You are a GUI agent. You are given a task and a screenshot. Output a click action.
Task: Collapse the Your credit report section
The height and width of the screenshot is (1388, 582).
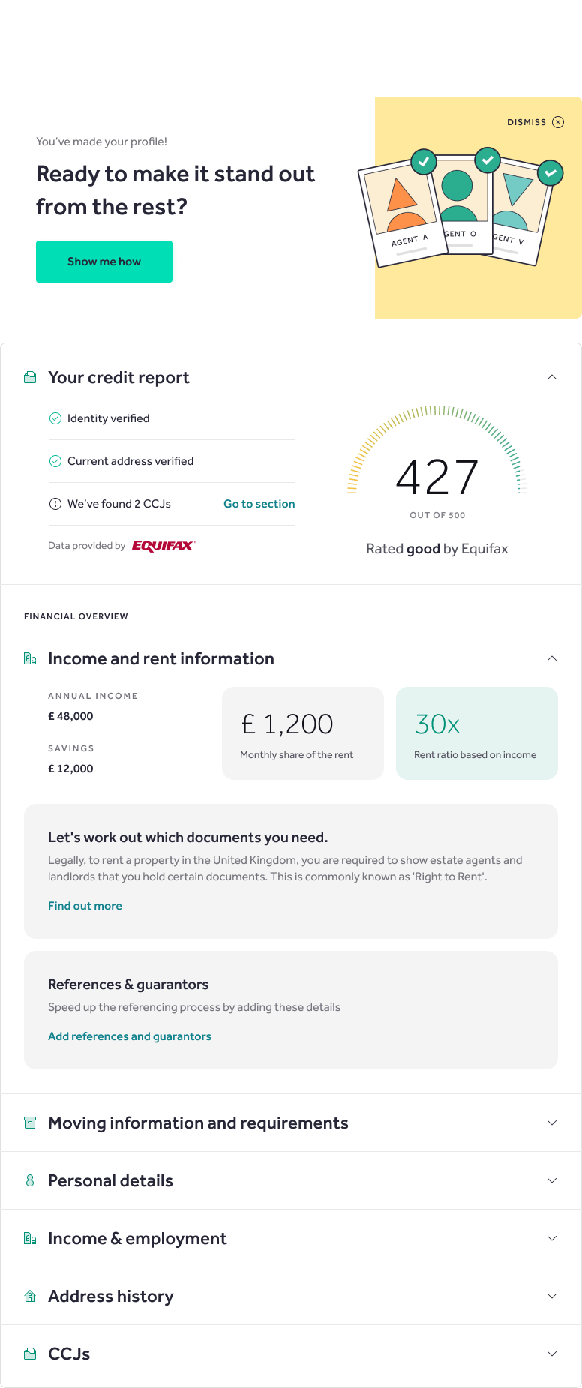tap(552, 377)
